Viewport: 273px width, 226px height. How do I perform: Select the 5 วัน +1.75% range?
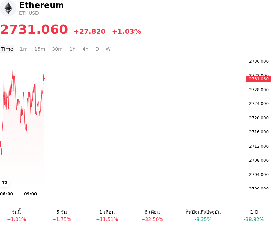click(x=62, y=215)
